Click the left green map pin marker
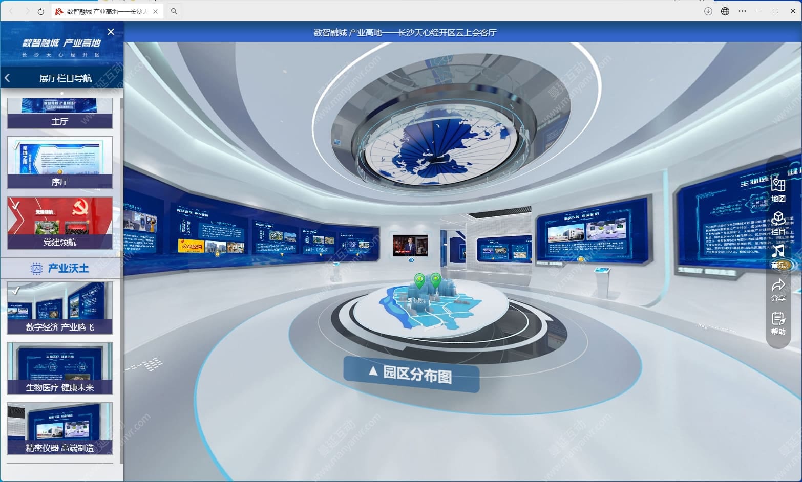Image resolution: width=802 pixels, height=482 pixels. click(419, 280)
